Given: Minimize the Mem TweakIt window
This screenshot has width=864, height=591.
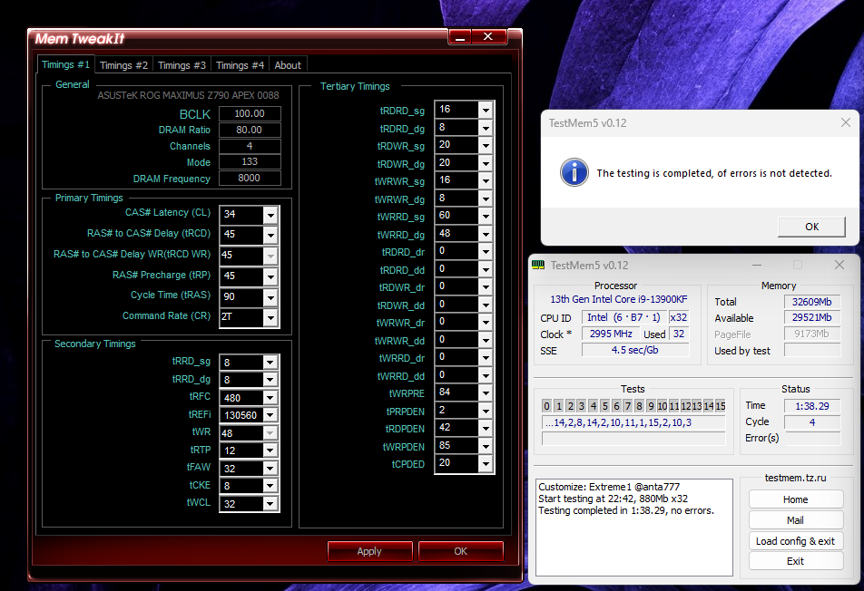Looking at the screenshot, I should [460, 37].
